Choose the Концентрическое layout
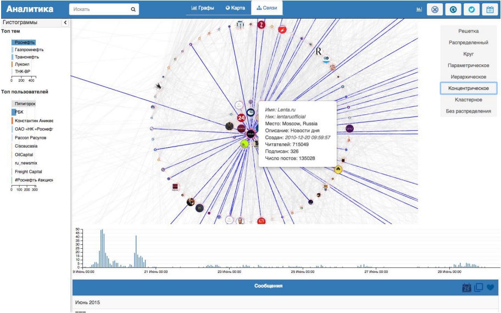 [469, 88]
